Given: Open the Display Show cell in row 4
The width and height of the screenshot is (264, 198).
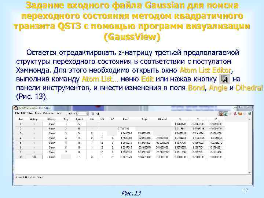Looking at the screenshot, I should tap(52, 138).
